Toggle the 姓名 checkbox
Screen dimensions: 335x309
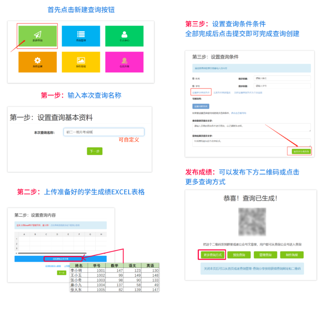click(x=193, y=78)
